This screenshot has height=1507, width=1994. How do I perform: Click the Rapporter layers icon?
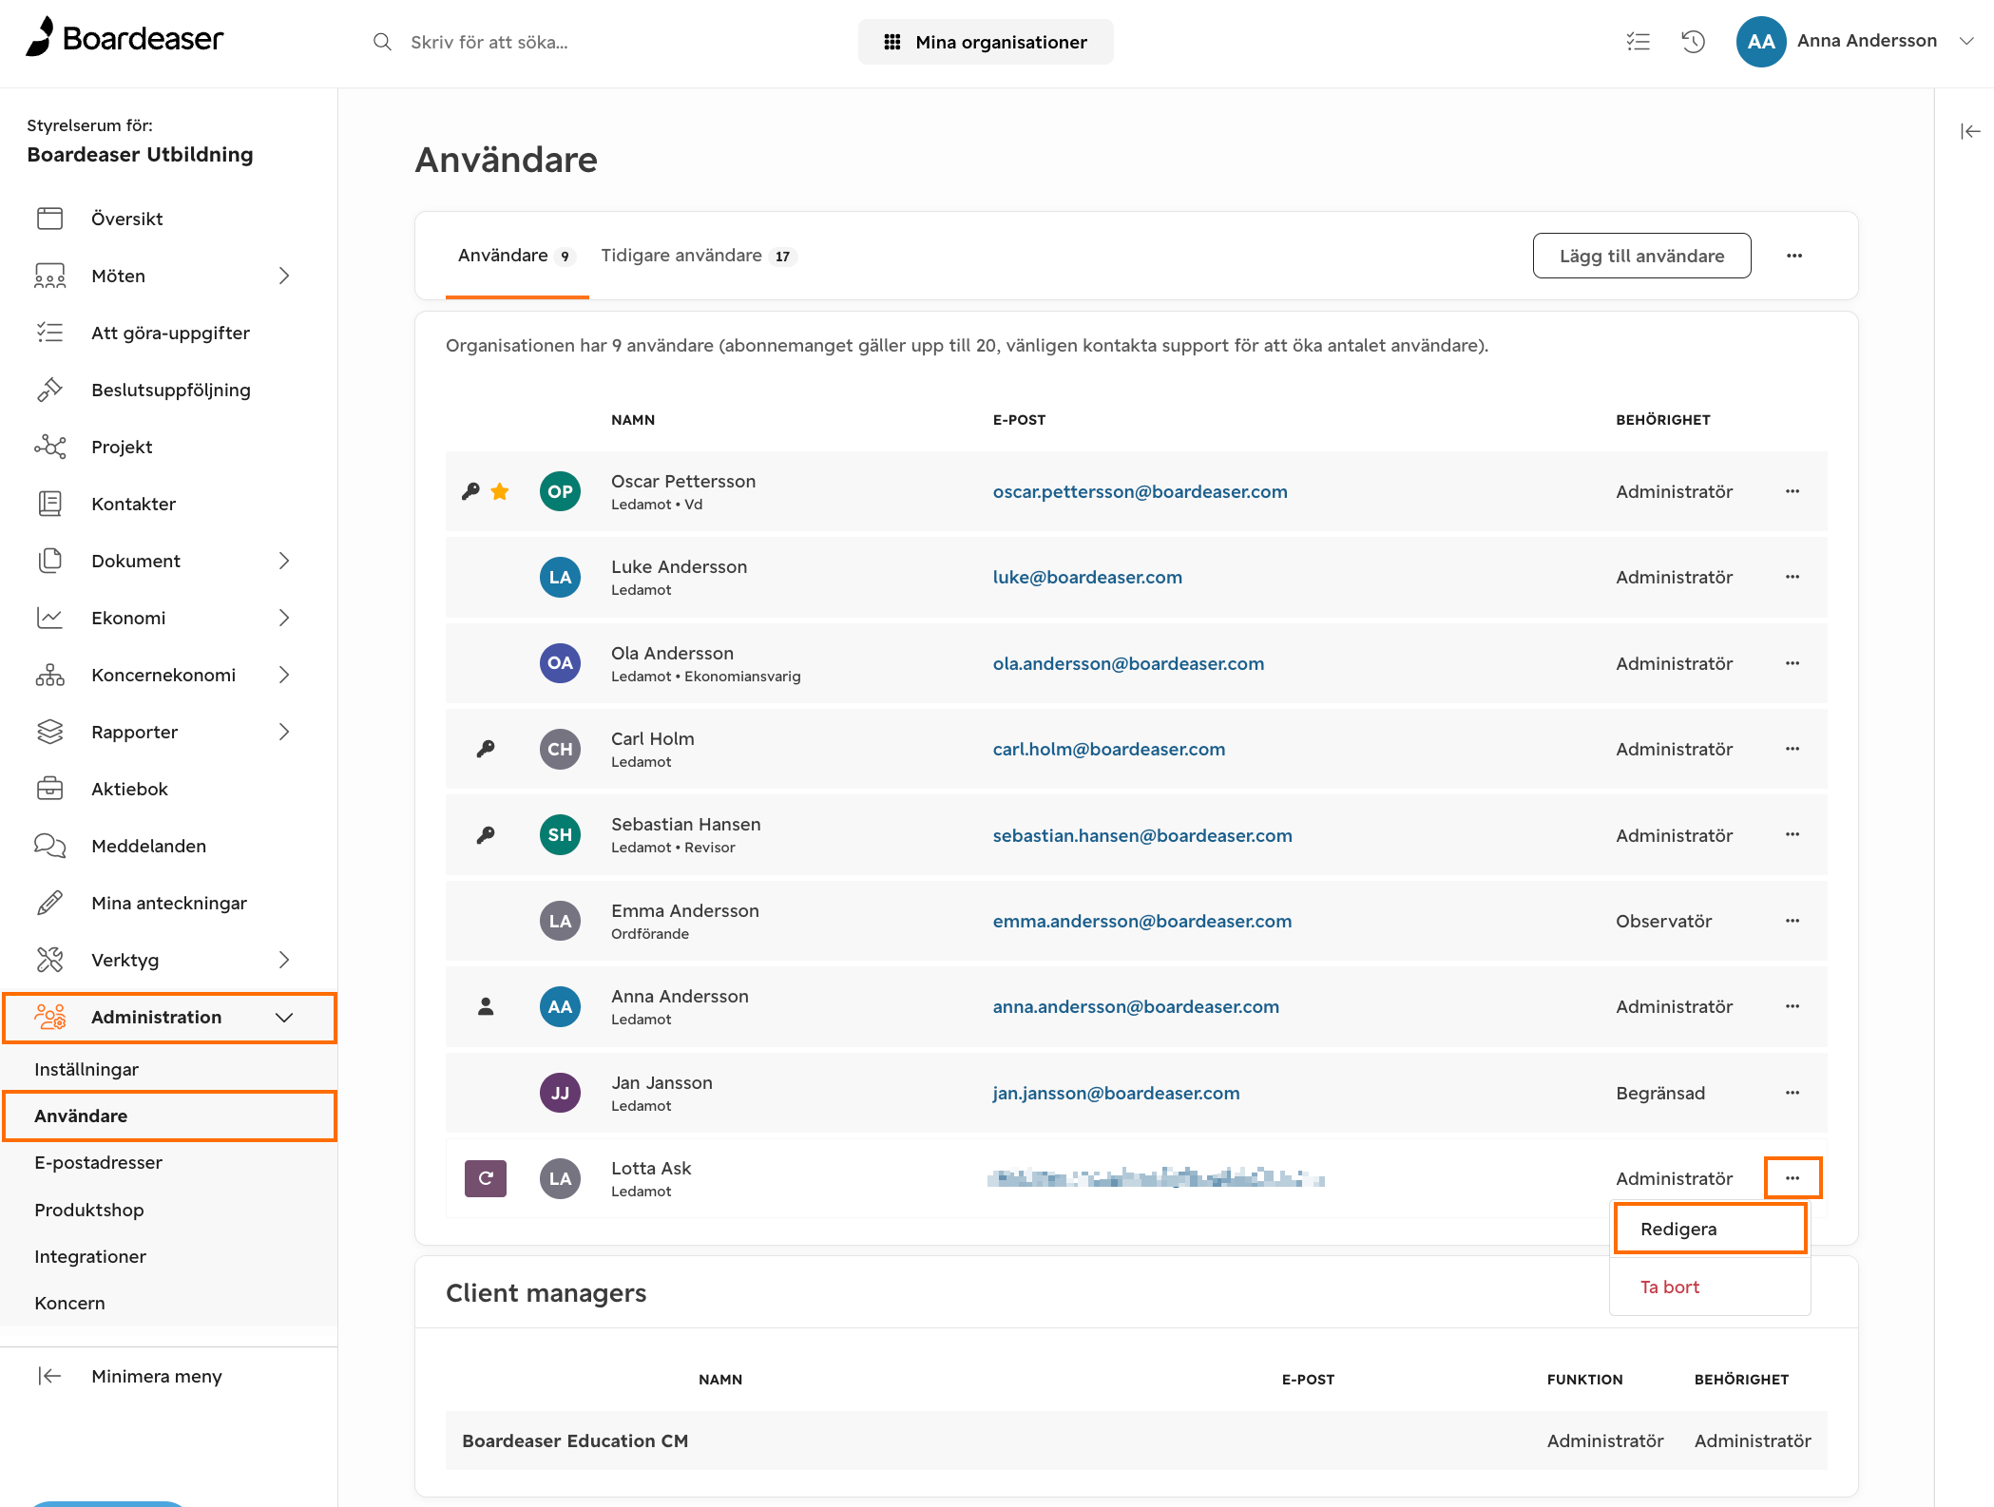pyautogui.click(x=49, y=732)
